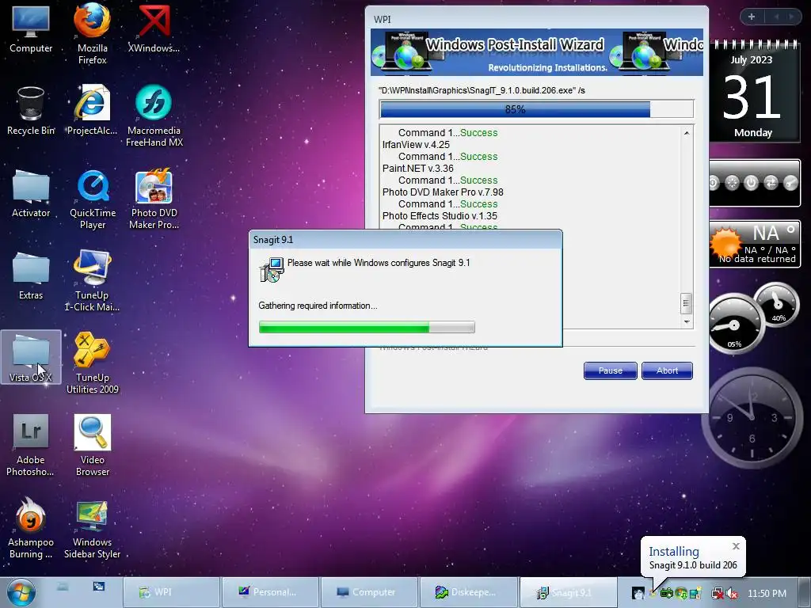Abort the WPI installation

pos(667,370)
